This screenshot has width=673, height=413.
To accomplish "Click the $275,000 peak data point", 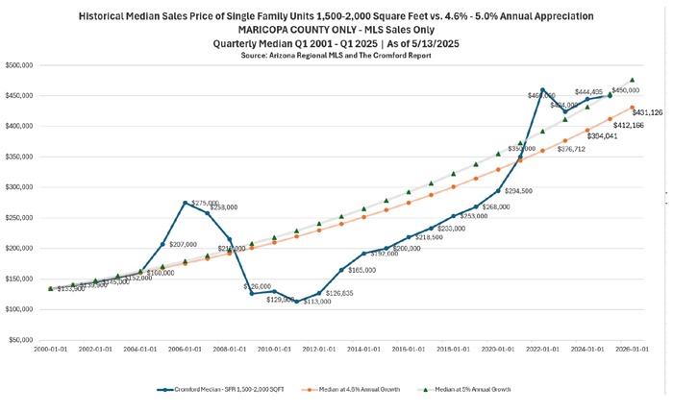I will click(185, 203).
